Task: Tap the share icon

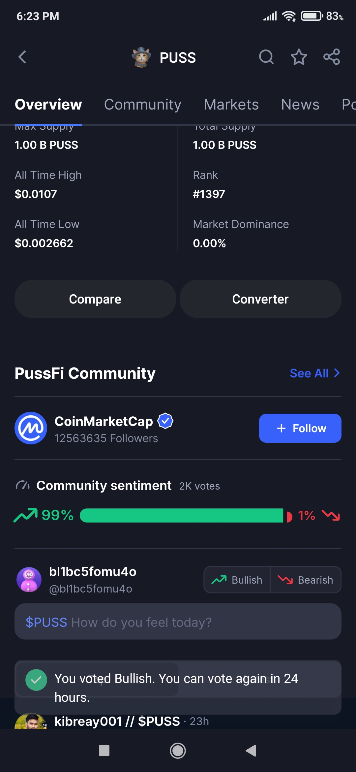Action: coord(331,57)
